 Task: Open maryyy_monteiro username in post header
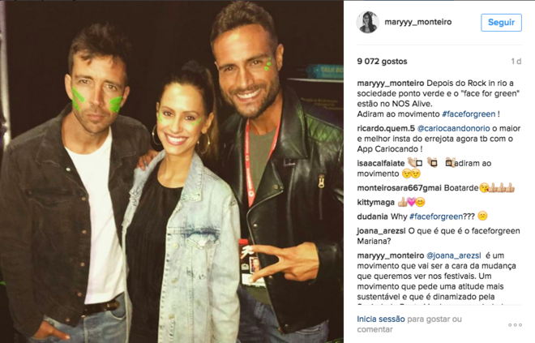pyautogui.click(x=418, y=22)
